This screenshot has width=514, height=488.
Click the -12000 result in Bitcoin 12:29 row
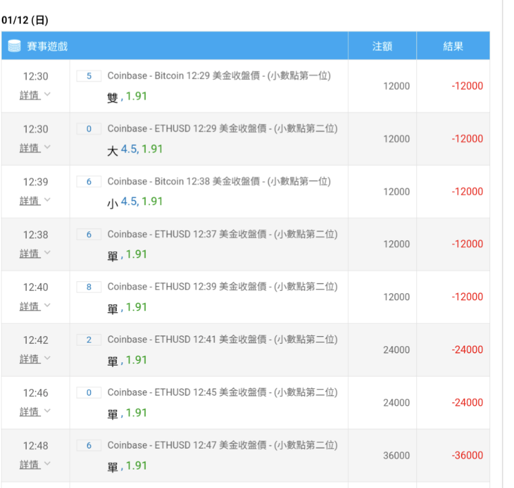[x=467, y=86]
